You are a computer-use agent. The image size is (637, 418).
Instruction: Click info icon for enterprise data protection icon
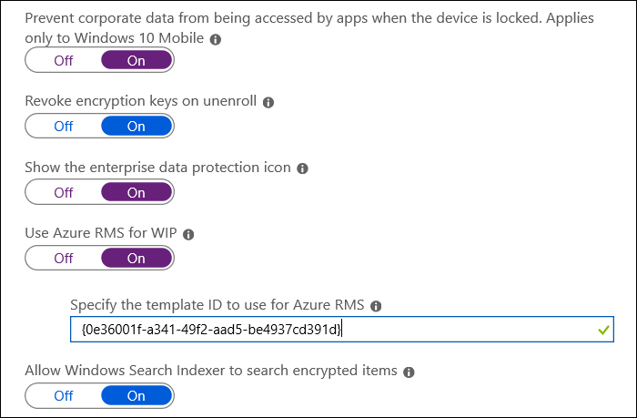(x=302, y=168)
